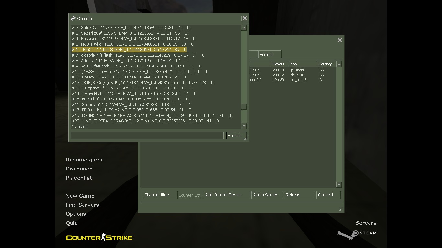The height and width of the screenshot is (248, 442).
Task: Click the "LOLINO NEZVESTNY FETACIK" console line
Action: pos(151,116)
